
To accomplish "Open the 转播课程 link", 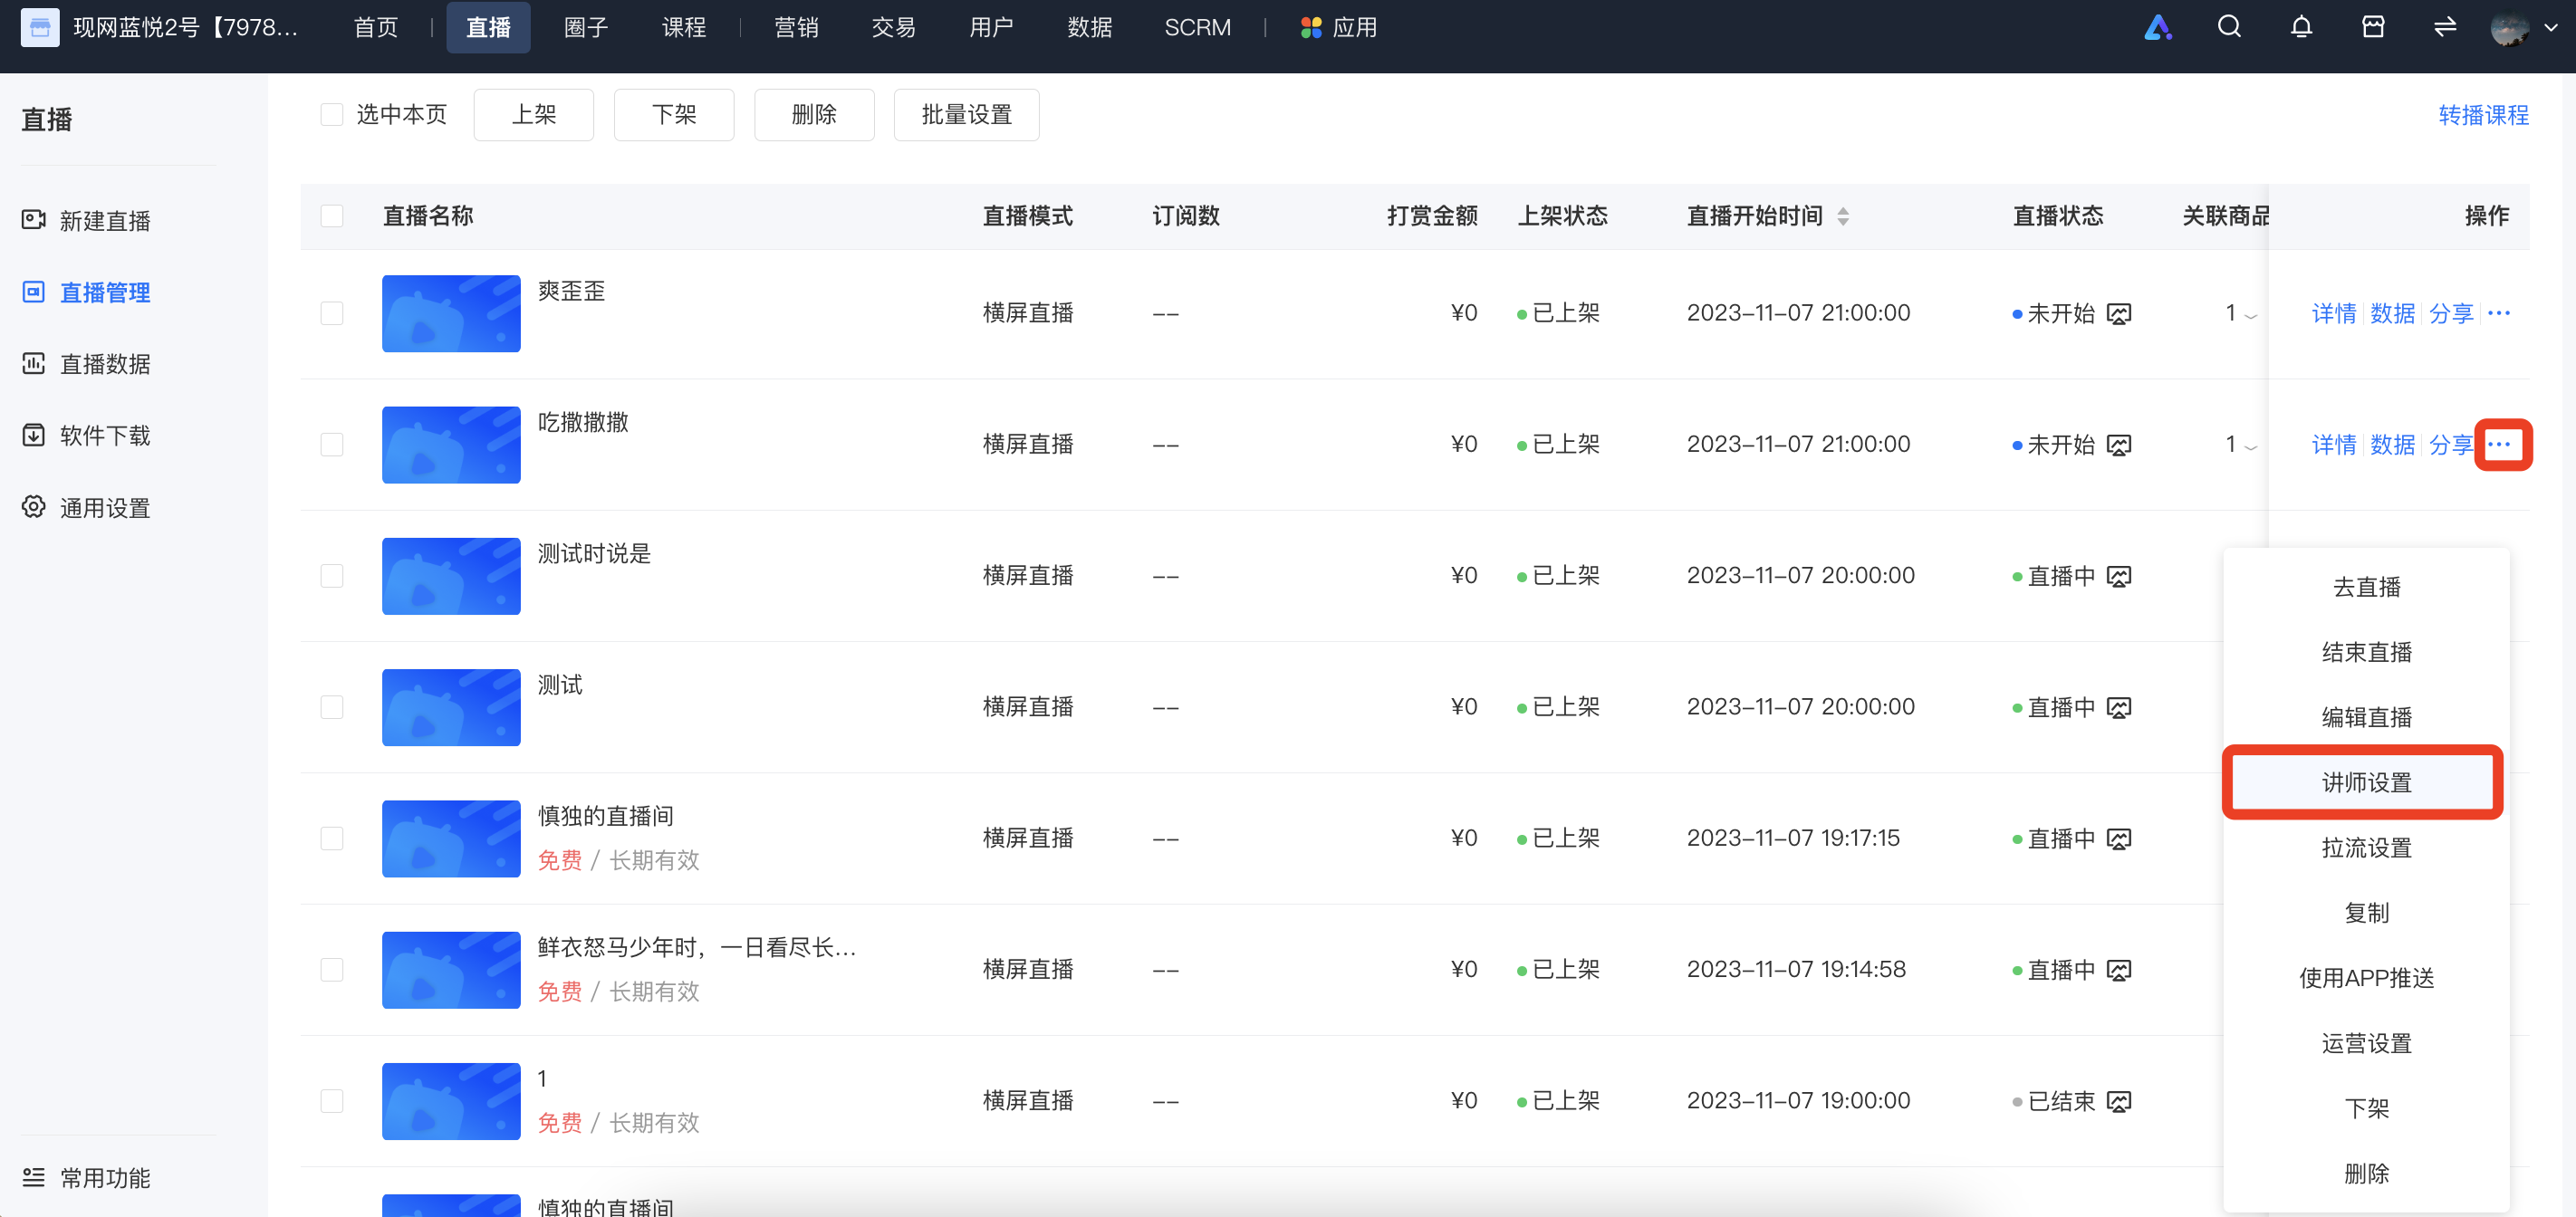I will pos(2482,115).
